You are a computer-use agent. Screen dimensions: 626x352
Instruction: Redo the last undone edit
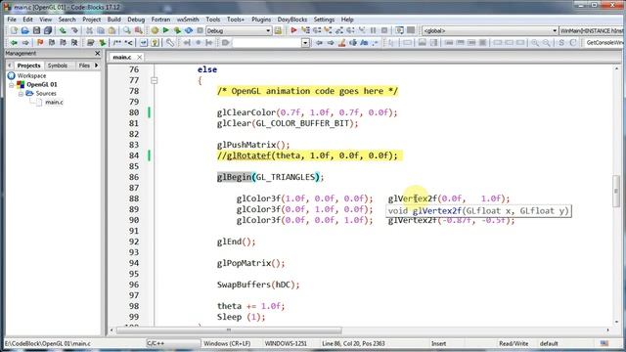[74, 30]
